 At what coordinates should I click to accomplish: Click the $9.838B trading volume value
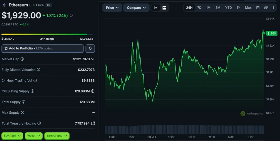[88, 80]
